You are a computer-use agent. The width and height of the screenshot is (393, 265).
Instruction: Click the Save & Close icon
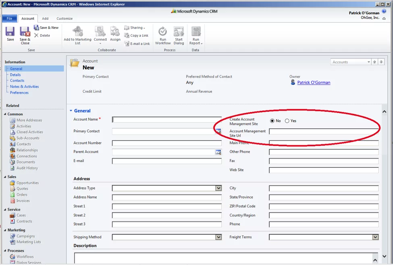(25, 32)
